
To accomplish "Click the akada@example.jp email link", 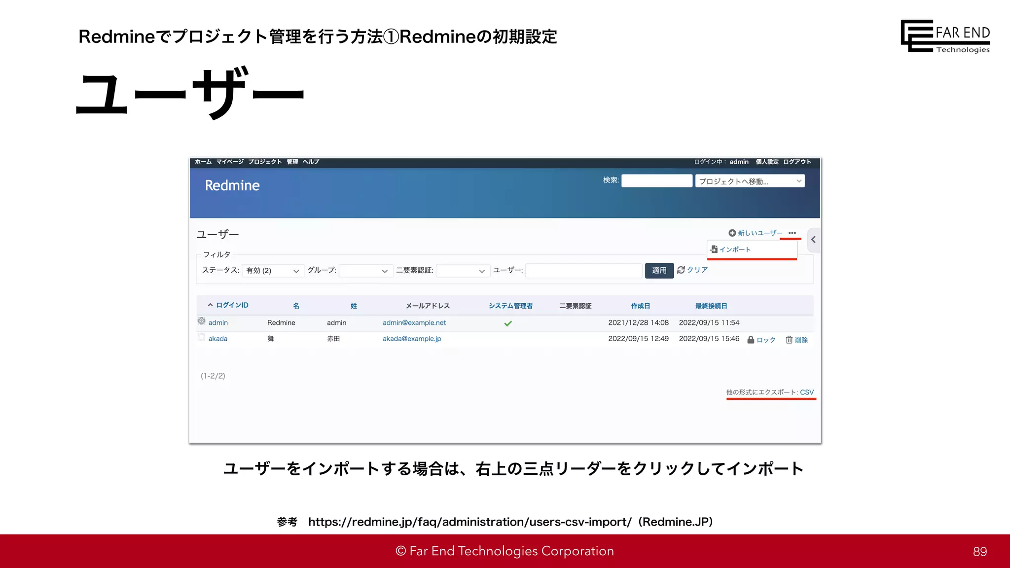I will (x=412, y=339).
